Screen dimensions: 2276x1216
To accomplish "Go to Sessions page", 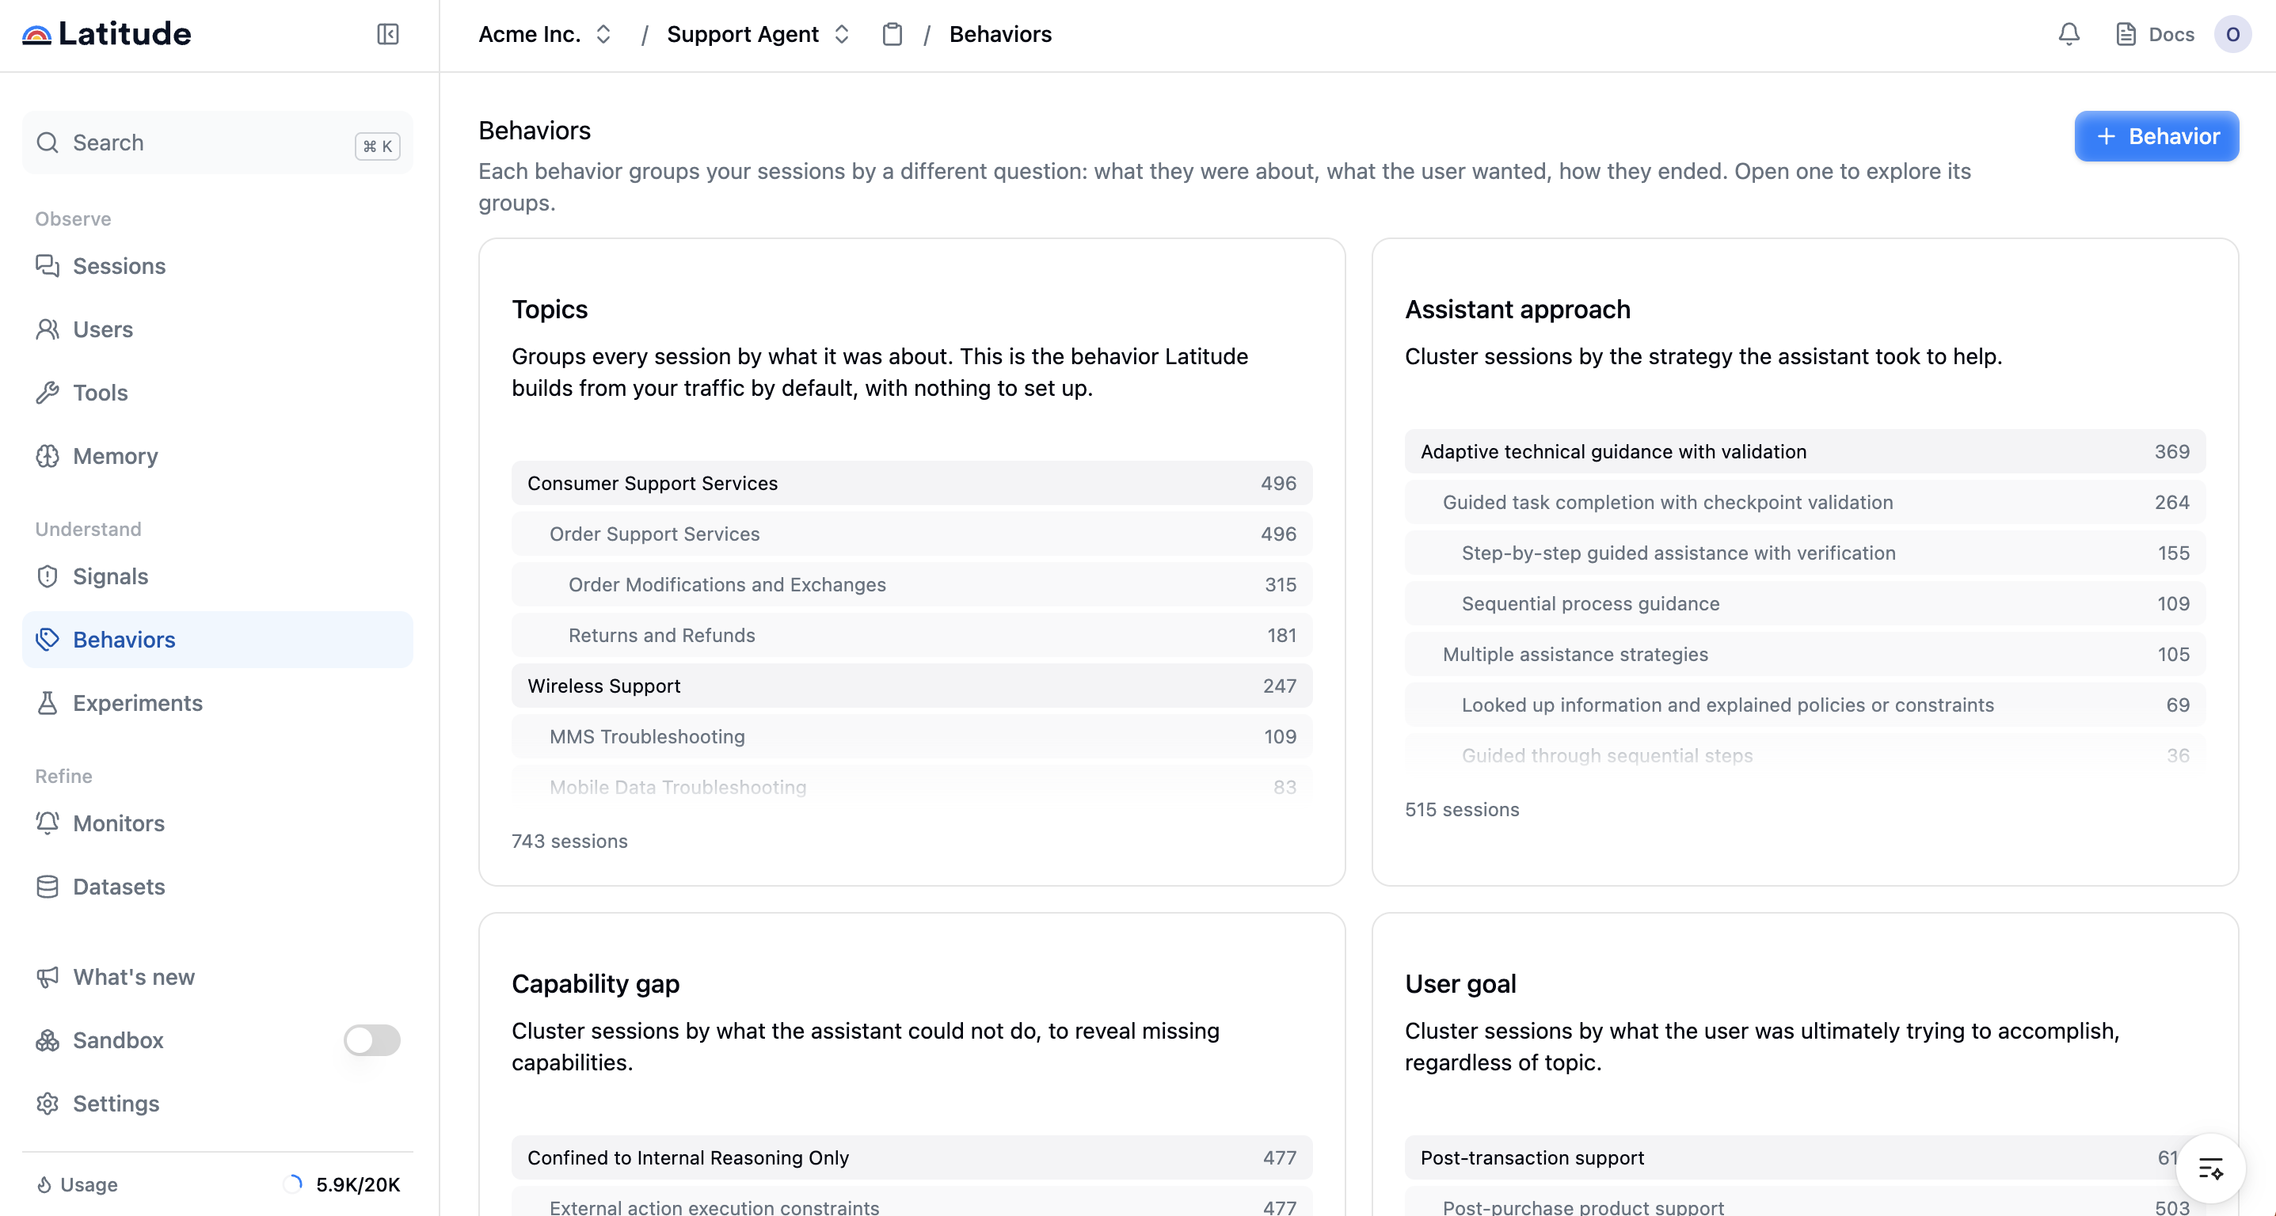I will point(217,266).
